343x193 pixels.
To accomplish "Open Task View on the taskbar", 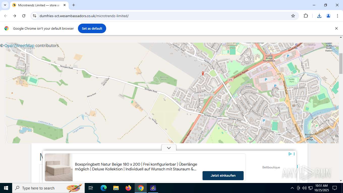I will tap(91, 188).
